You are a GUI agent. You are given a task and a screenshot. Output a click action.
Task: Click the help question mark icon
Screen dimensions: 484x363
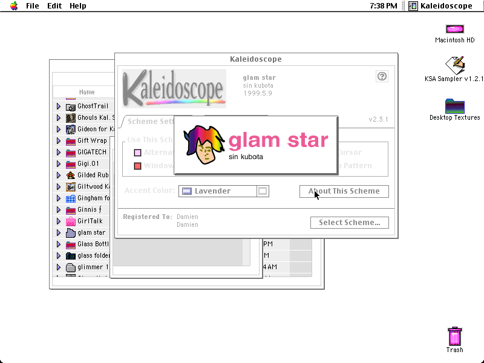coord(382,76)
